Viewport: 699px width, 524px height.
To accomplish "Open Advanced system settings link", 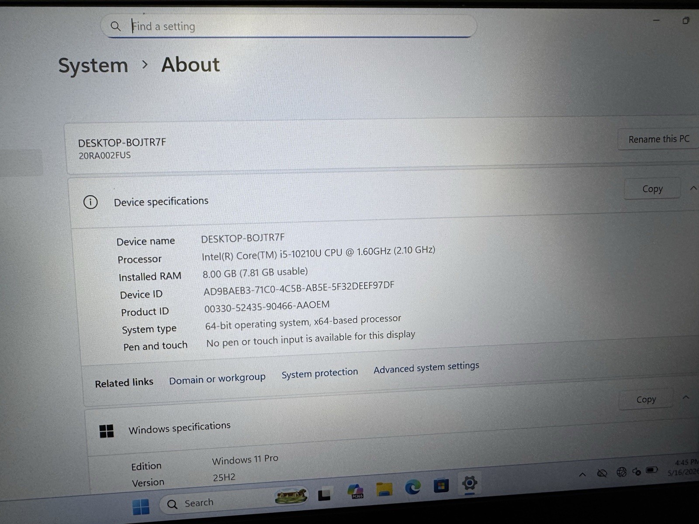I will 426,367.
